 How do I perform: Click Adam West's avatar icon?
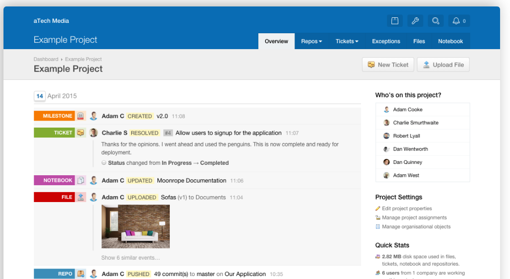[x=386, y=175]
